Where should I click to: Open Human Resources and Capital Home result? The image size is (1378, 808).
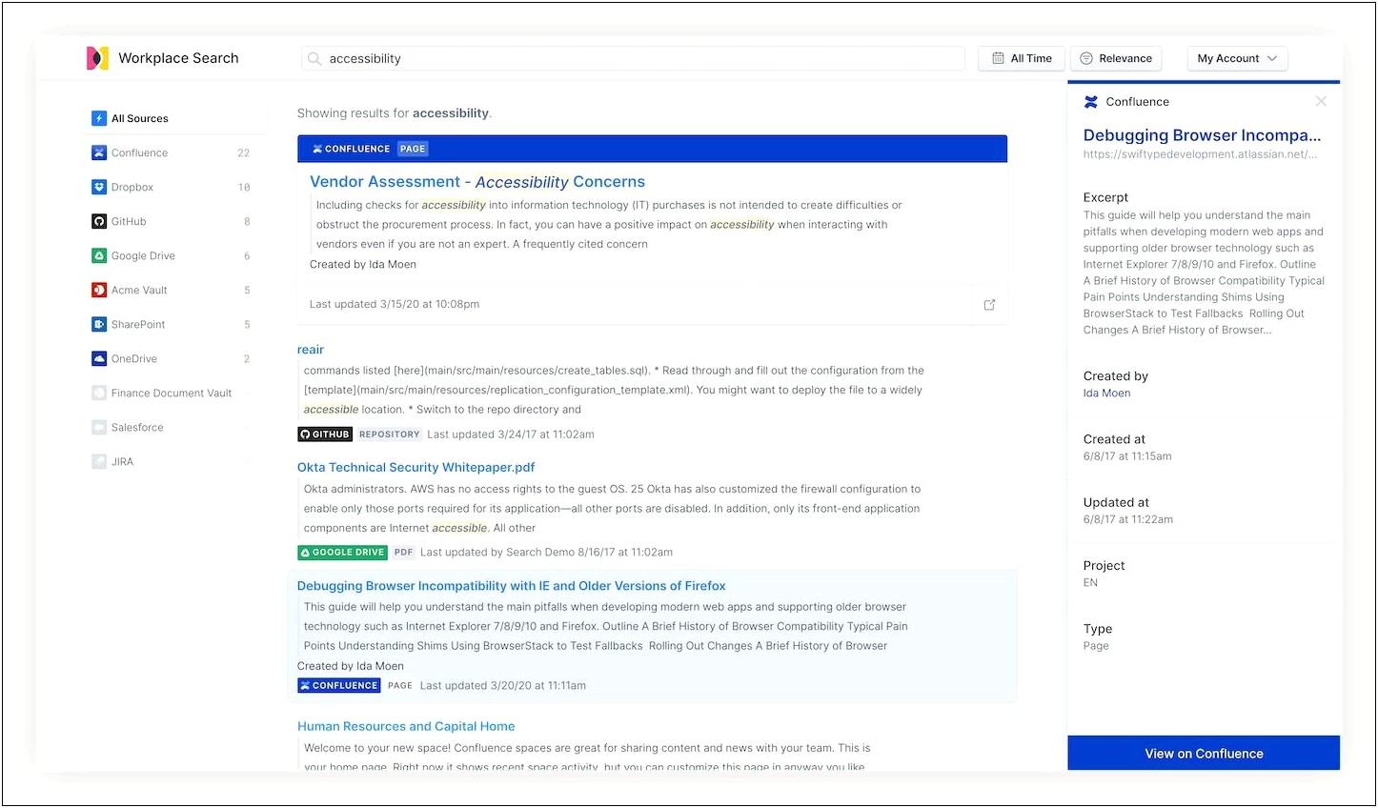[x=406, y=726]
